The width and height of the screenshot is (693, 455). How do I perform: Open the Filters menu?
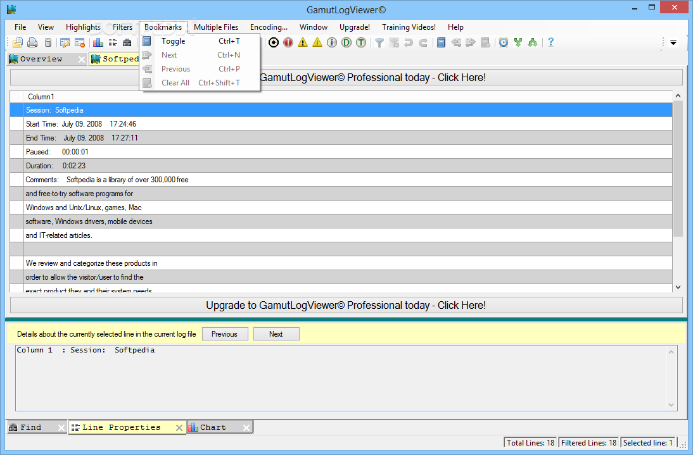pyautogui.click(x=122, y=27)
